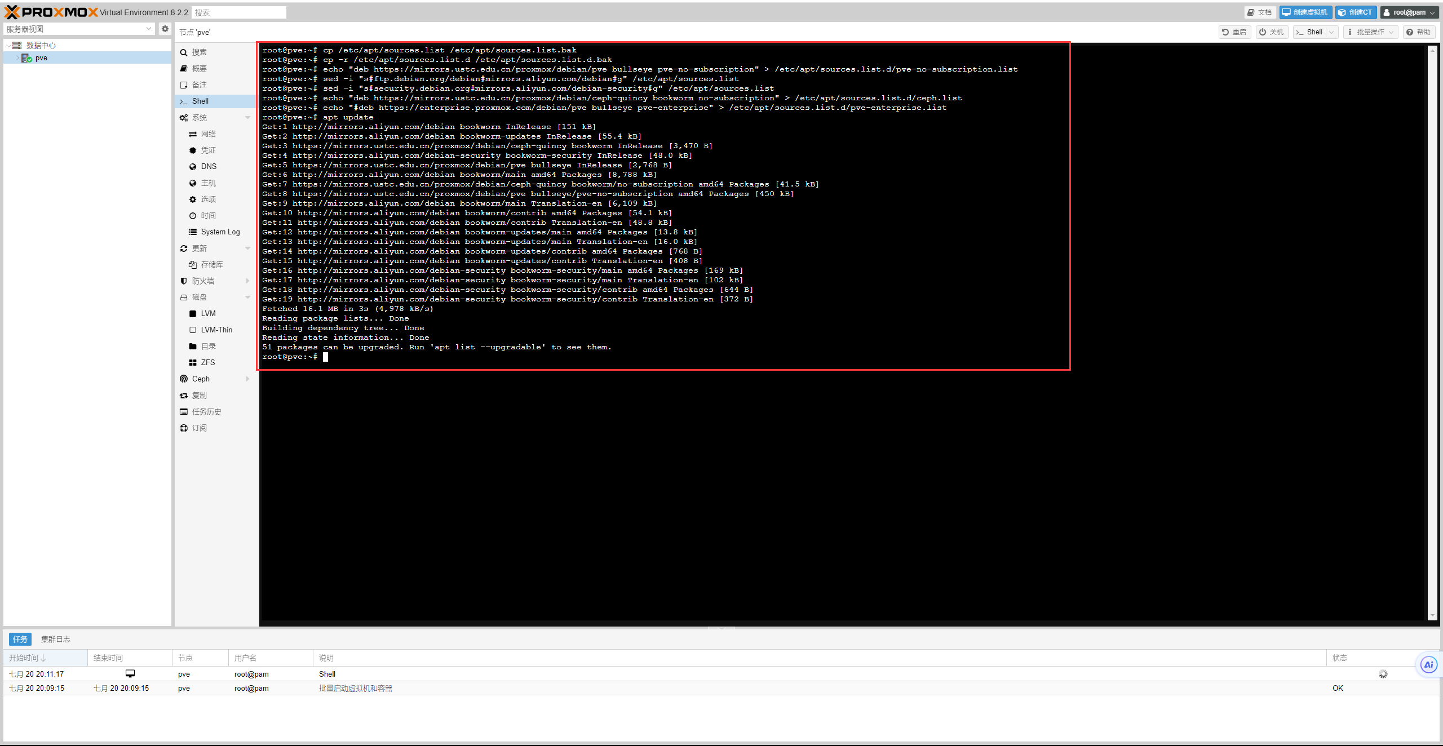Click the floating Ai assistant icon

click(1428, 665)
